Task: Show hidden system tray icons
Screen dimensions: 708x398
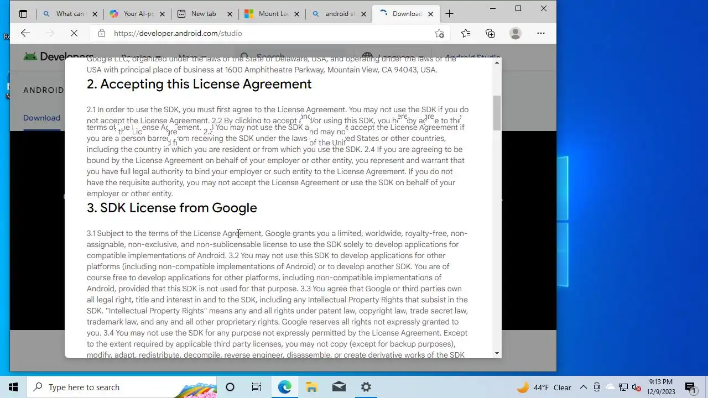Action: [x=583, y=387]
